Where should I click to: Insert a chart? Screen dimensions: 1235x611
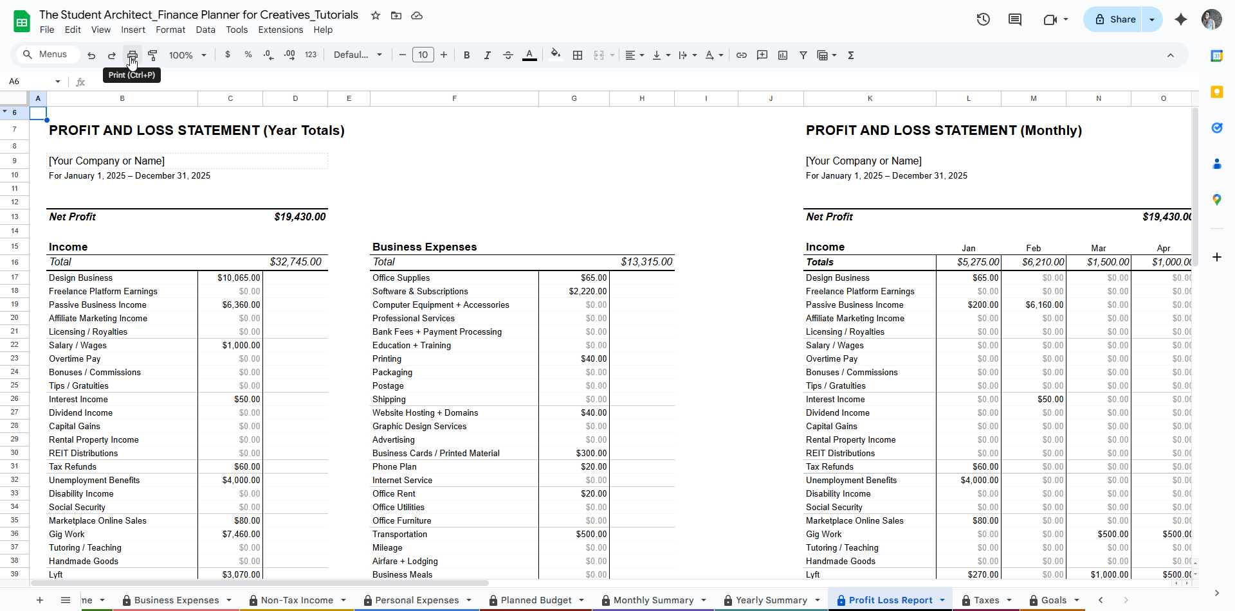click(x=783, y=55)
